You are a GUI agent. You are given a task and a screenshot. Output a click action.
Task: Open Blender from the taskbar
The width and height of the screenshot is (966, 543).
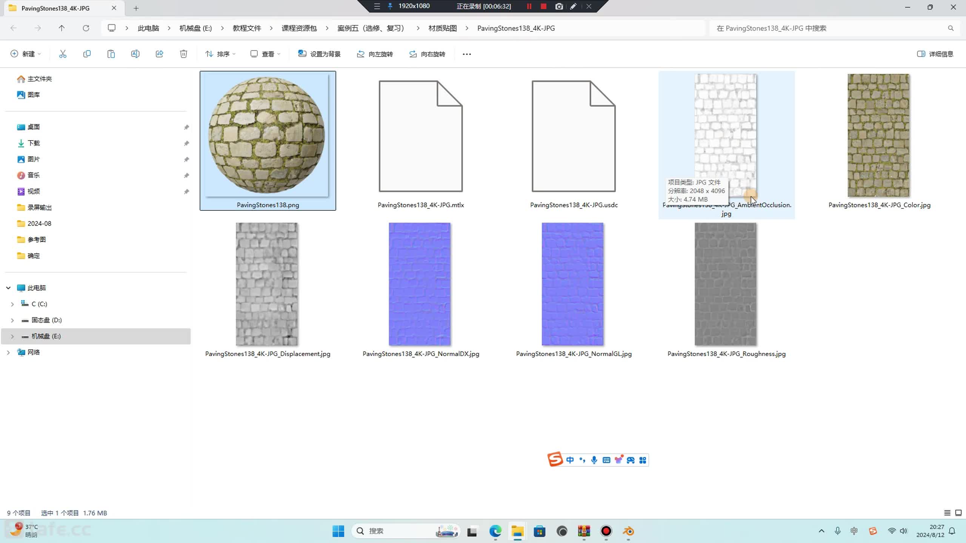tap(628, 531)
